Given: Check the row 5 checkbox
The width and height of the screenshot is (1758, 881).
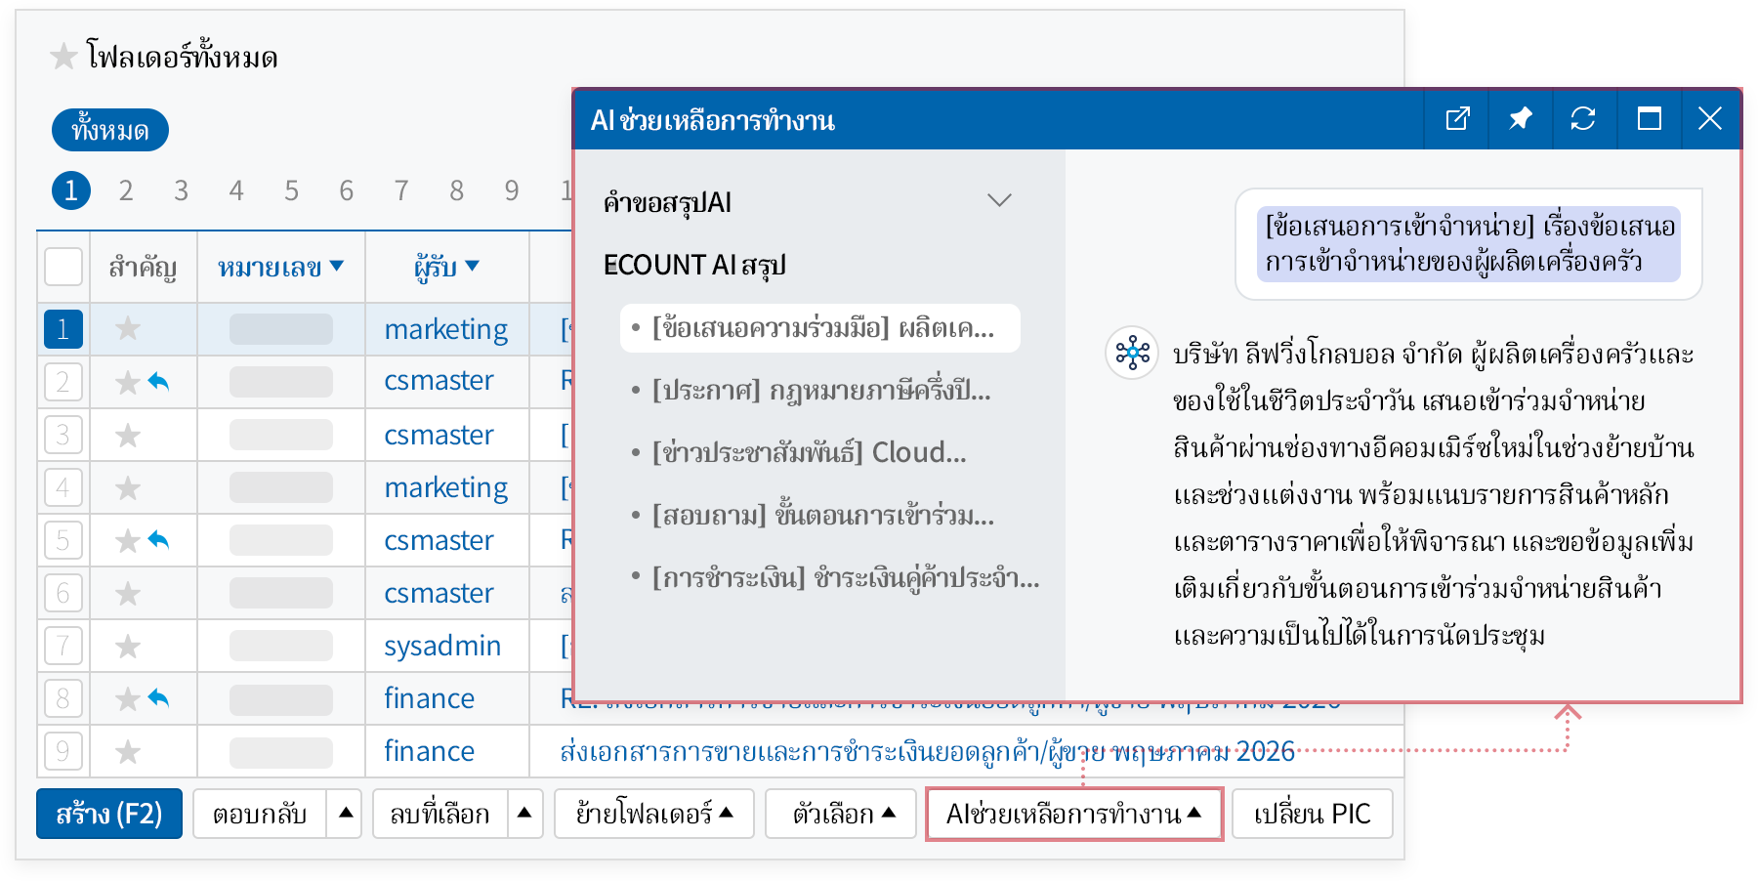Looking at the screenshot, I should pyautogui.click(x=63, y=540).
